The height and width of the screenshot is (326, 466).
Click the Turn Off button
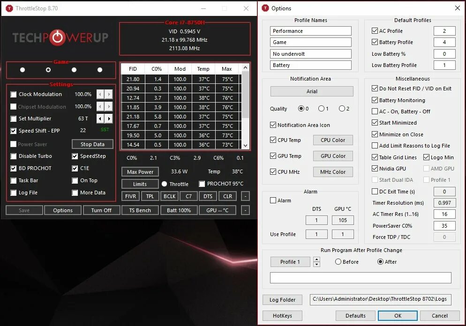pos(101,210)
